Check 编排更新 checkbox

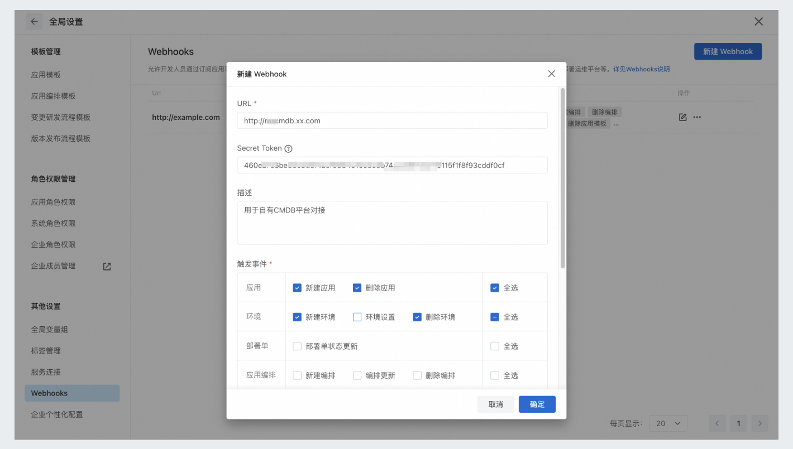[357, 375]
